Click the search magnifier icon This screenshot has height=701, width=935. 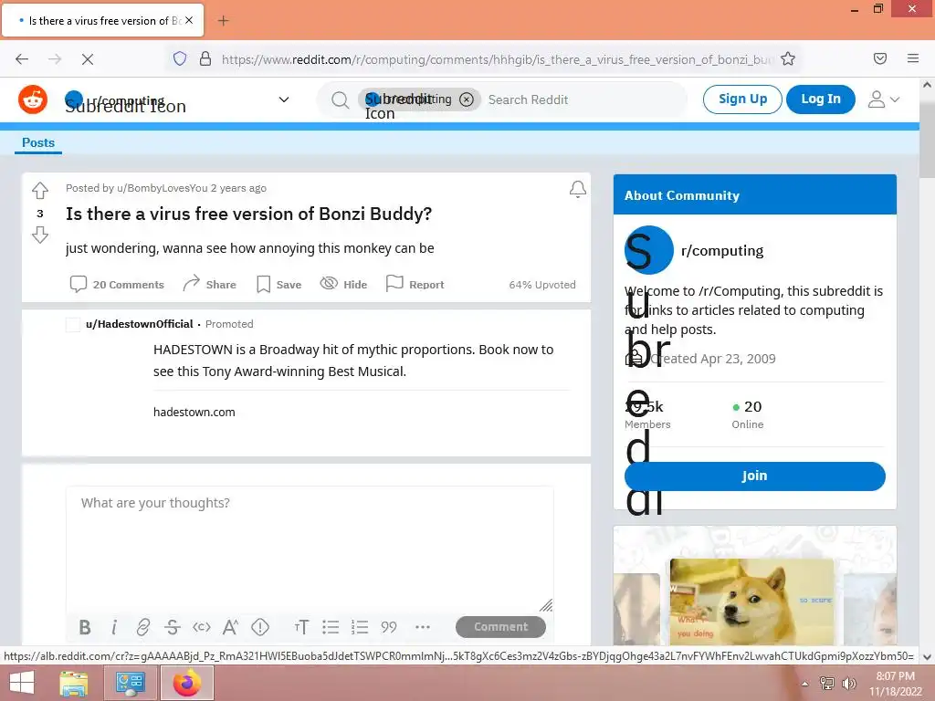pyautogui.click(x=340, y=99)
